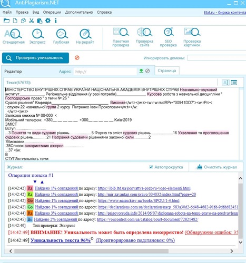Viewport: 246px width, 263px height.
Task: Focus the Адрес http:// input field
Action: [x=105, y=72]
